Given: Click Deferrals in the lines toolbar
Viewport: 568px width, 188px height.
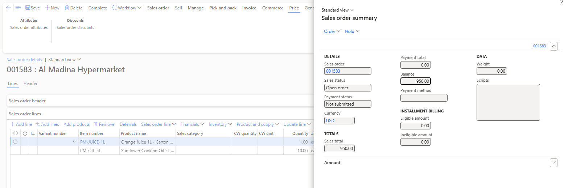Looking at the screenshot, I should [128, 124].
